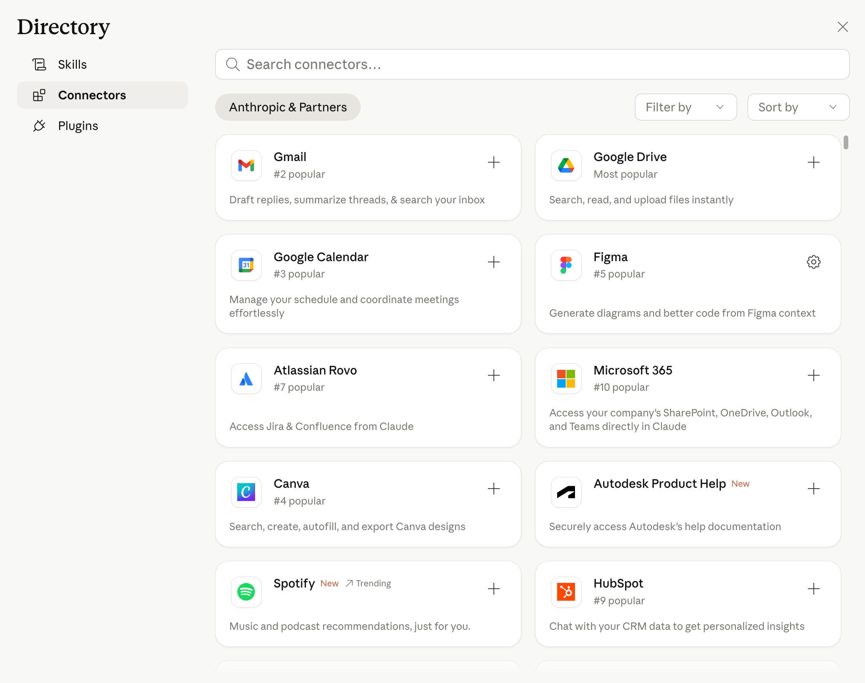This screenshot has width=865, height=683.
Task: Click the Autodesk logo icon
Action: (x=566, y=492)
